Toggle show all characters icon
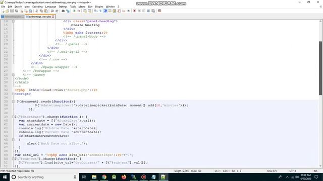323x181 pixels. tap(100, 11)
